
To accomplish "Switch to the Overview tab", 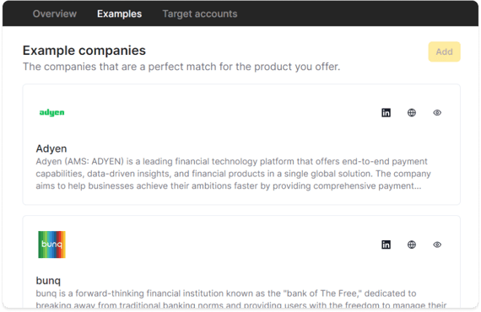I will point(55,13).
